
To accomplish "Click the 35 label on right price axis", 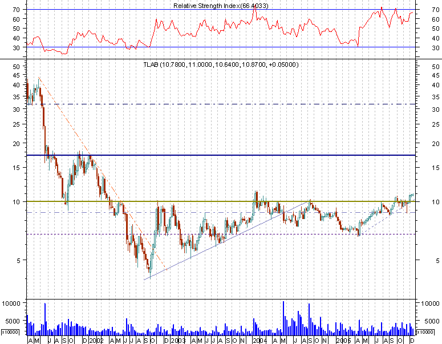I will 436,97.
